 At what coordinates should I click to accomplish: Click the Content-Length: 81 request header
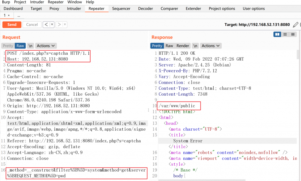[x=29, y=65]
